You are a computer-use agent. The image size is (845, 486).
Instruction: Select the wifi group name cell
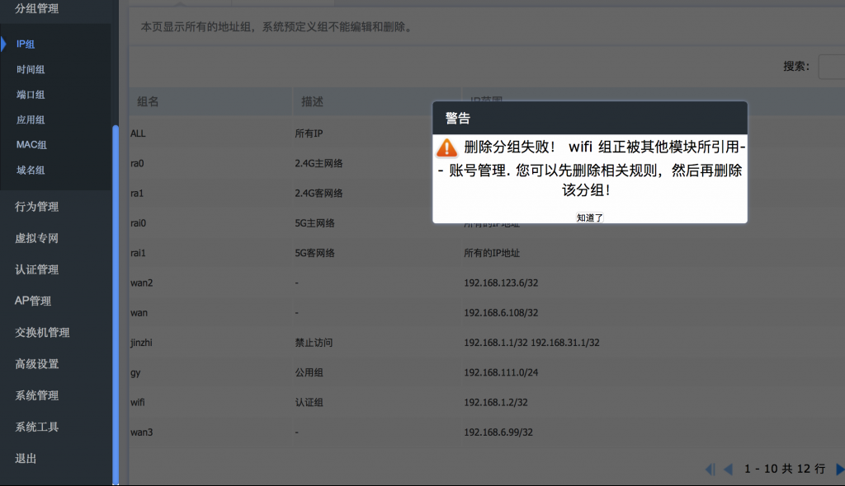138,402
